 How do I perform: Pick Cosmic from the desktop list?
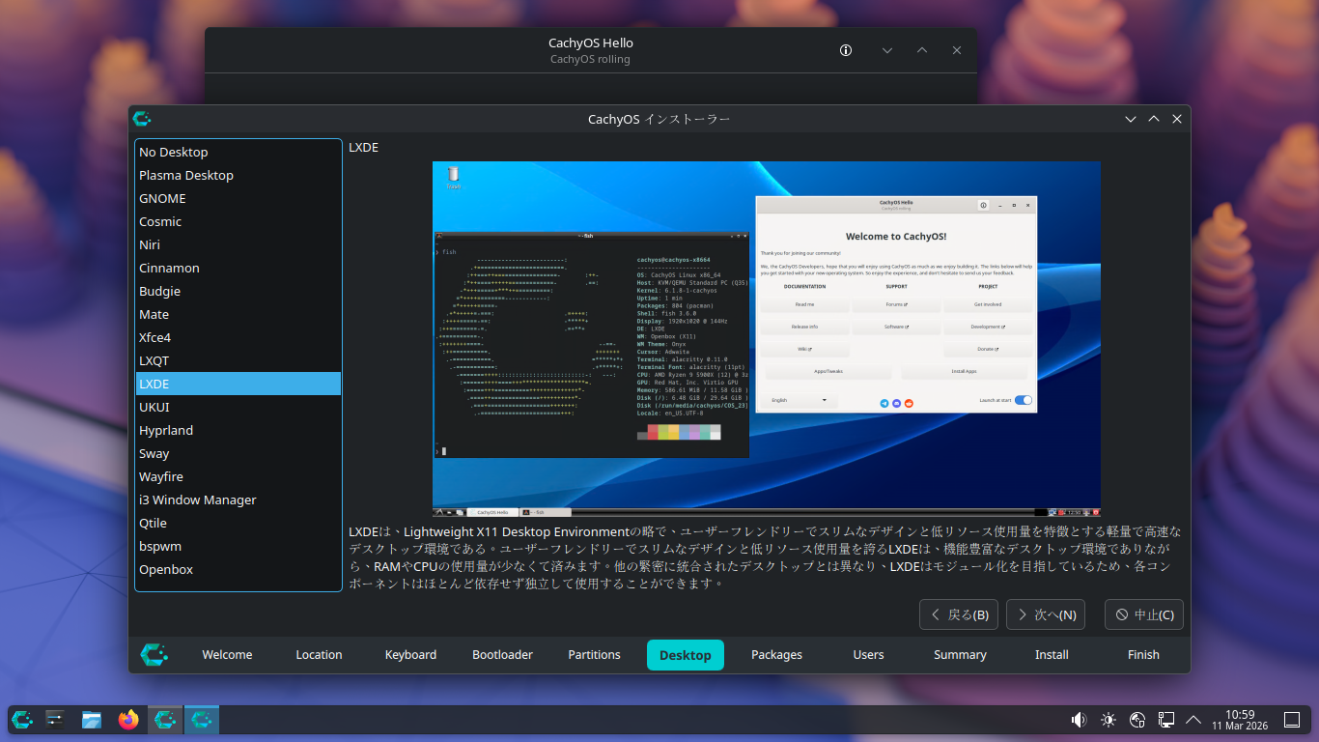238,221
